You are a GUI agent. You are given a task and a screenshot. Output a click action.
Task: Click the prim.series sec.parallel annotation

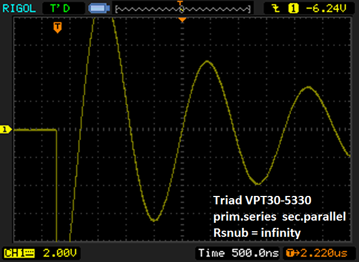[x=279, y=217]
